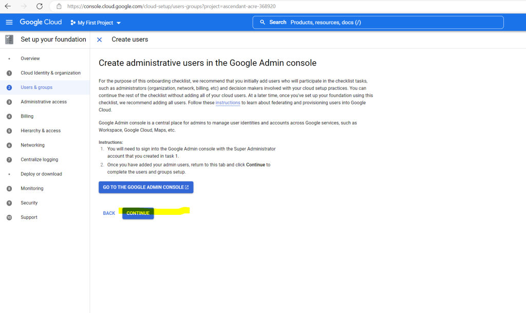Screen dimensions: 526x313
Task: Click the project icon beside My First Project
Action: [73, 23]
